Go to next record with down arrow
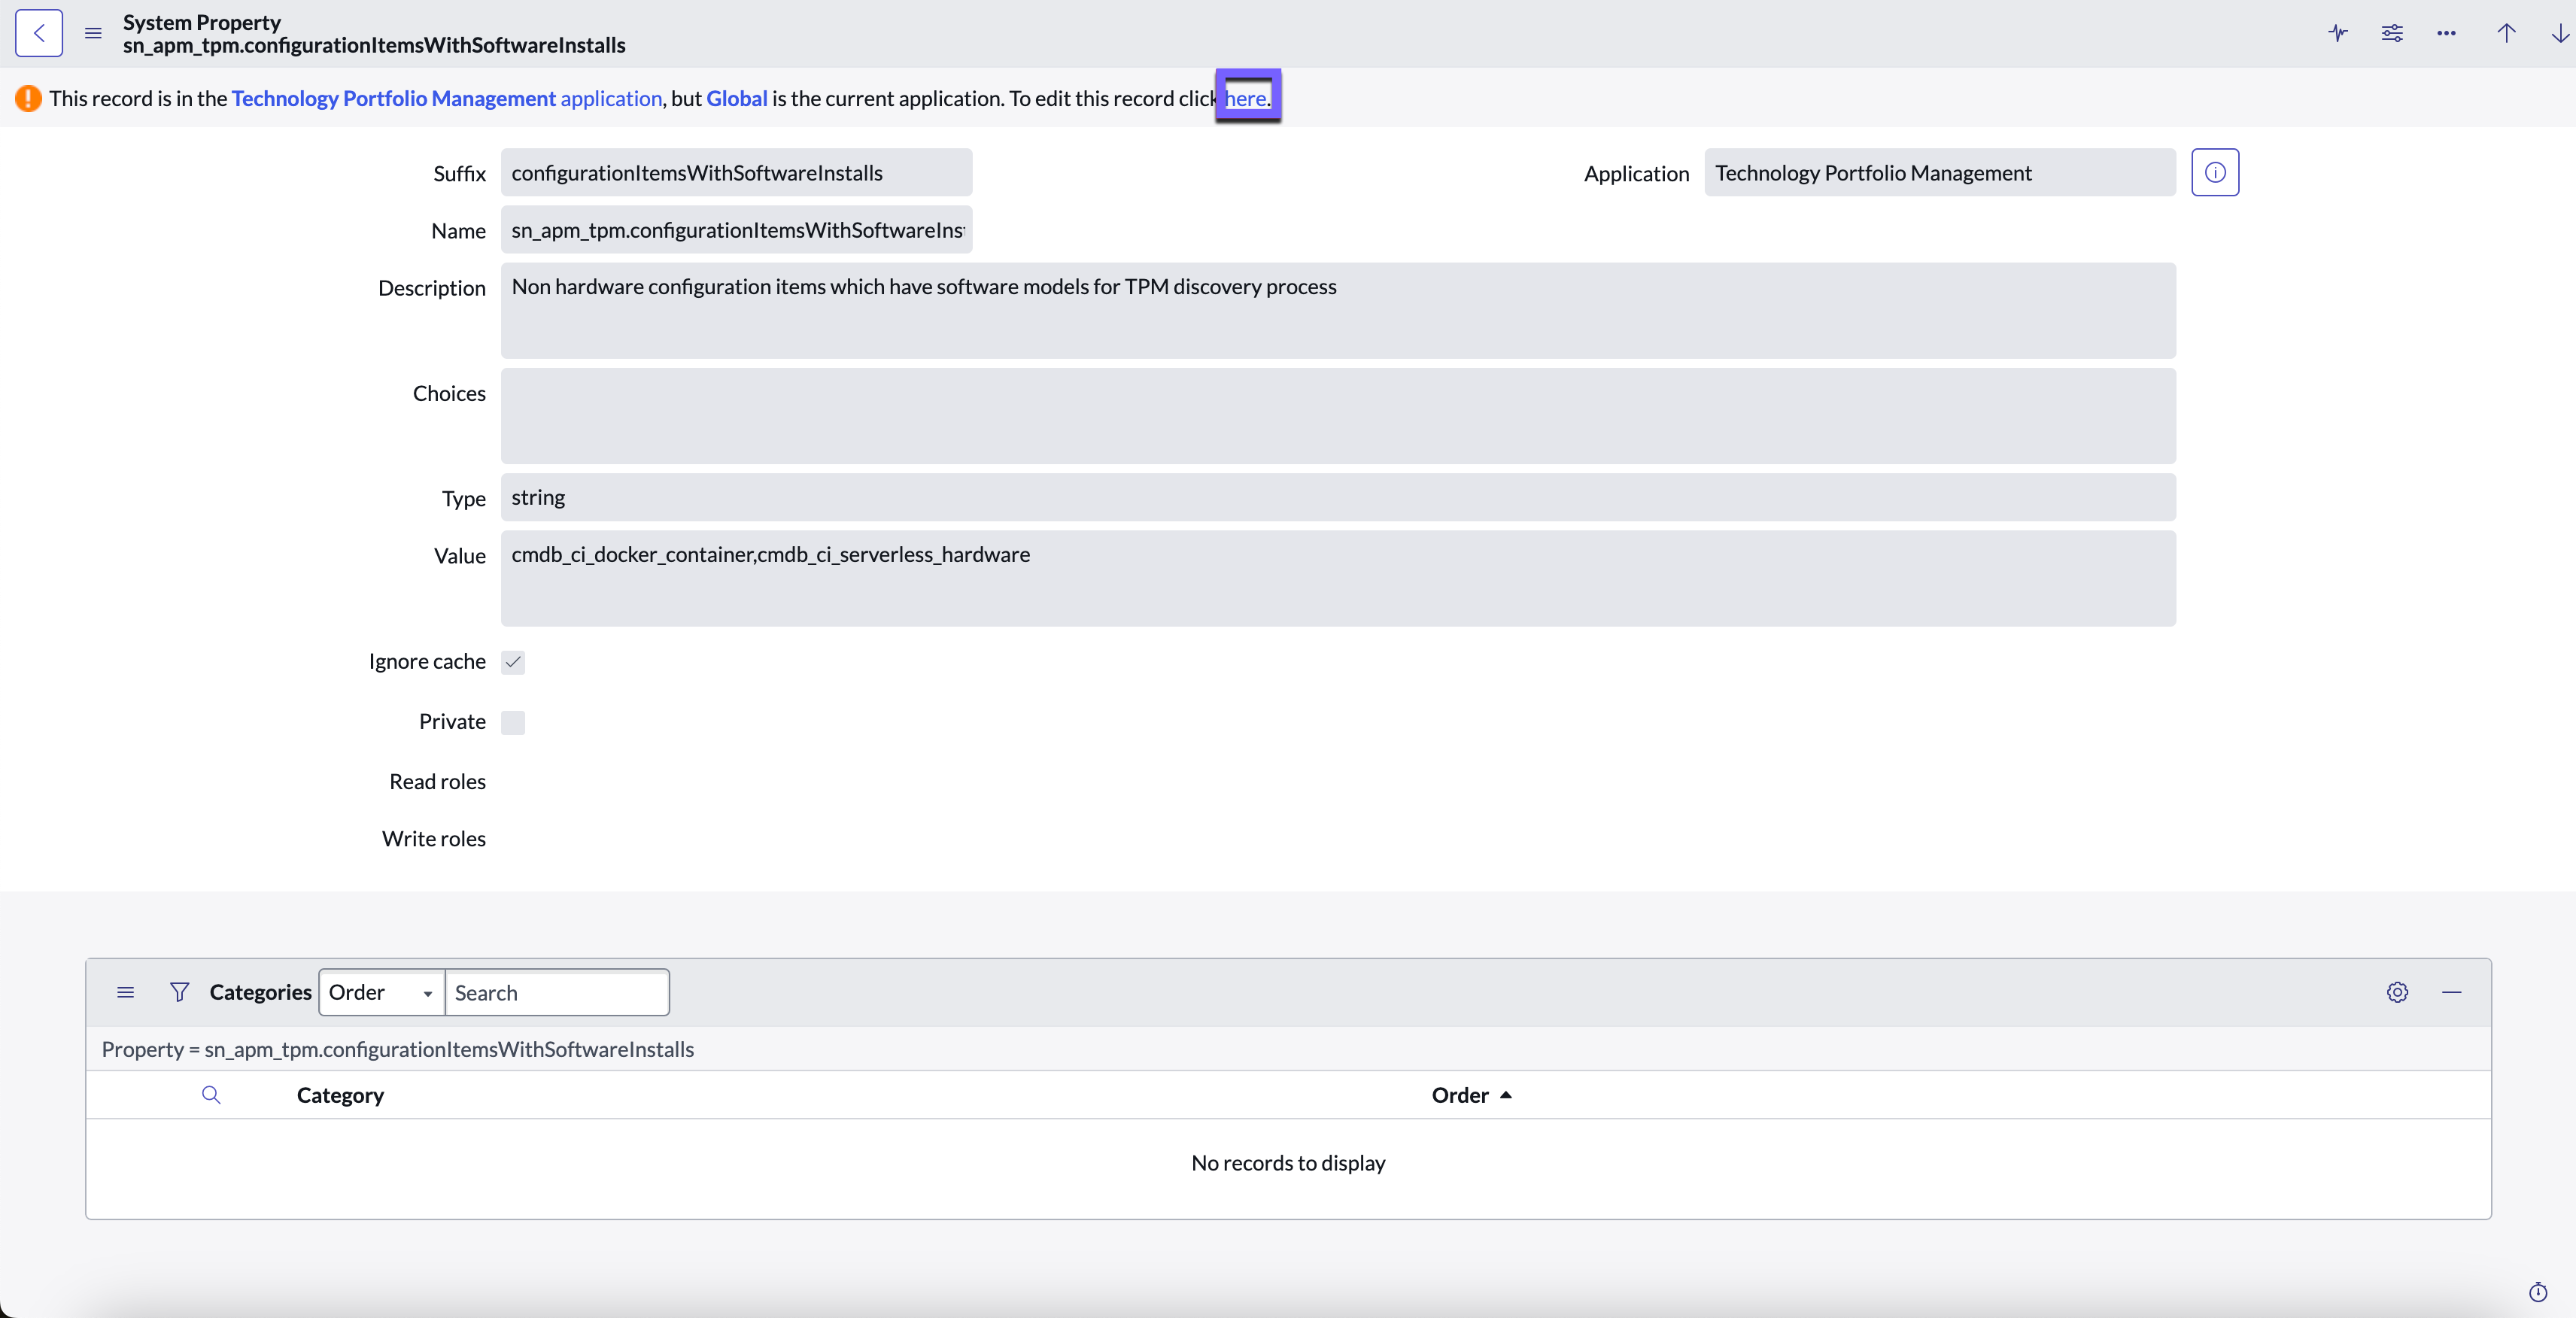The width and height of the screenshot is (2576, 1318). [x=2560, y=33]
